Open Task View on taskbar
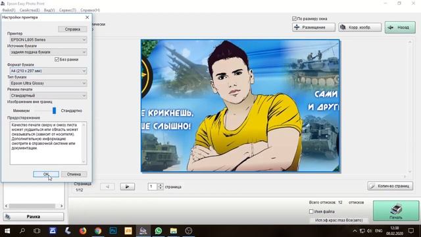The width and height of the screenshot is (421, 237). coord(37,230)
